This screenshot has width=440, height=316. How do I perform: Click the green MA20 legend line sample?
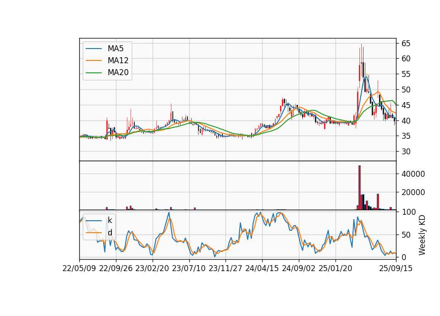(x=93, y=73)
